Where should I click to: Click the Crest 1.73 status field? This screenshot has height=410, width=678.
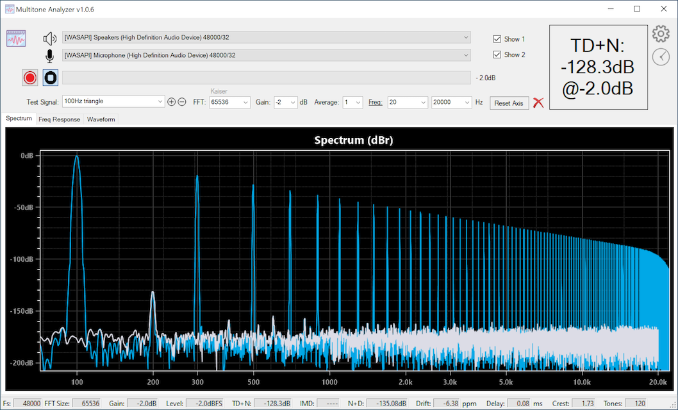coord(583,403)
